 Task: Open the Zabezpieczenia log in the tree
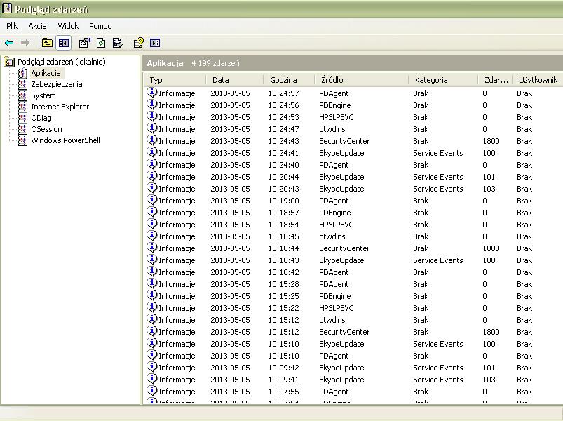(56, 84)
